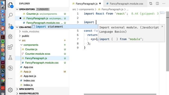
Task: Open the Git graph circle icon
Action: pos(10,68)
